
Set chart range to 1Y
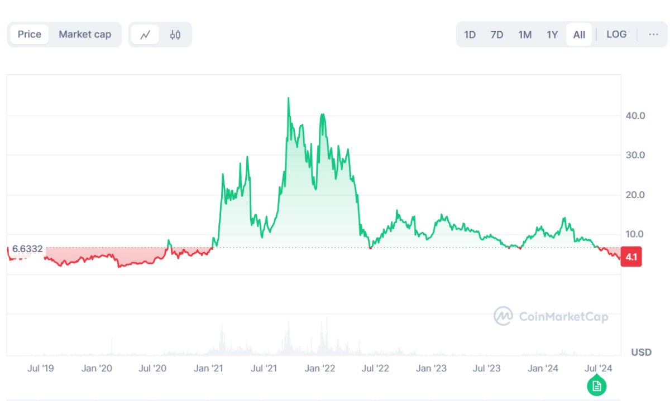[552, 35]
